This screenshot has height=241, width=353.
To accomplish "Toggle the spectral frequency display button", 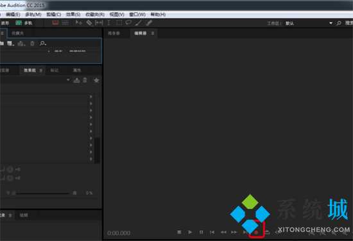I will point(55,22).
